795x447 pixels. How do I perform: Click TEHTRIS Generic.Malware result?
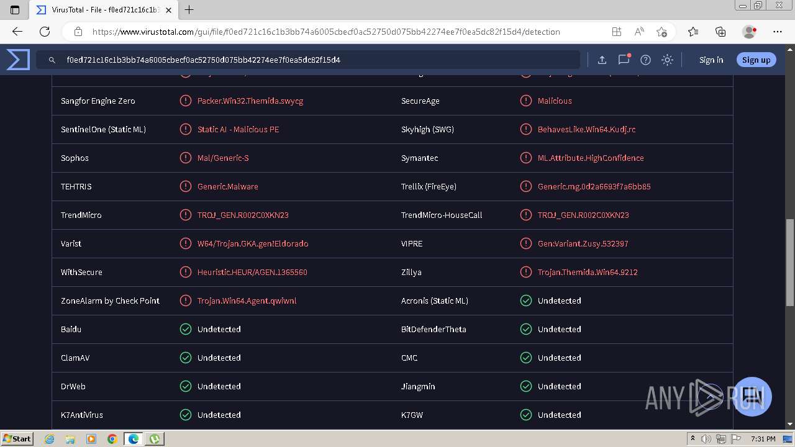point(228,186)
